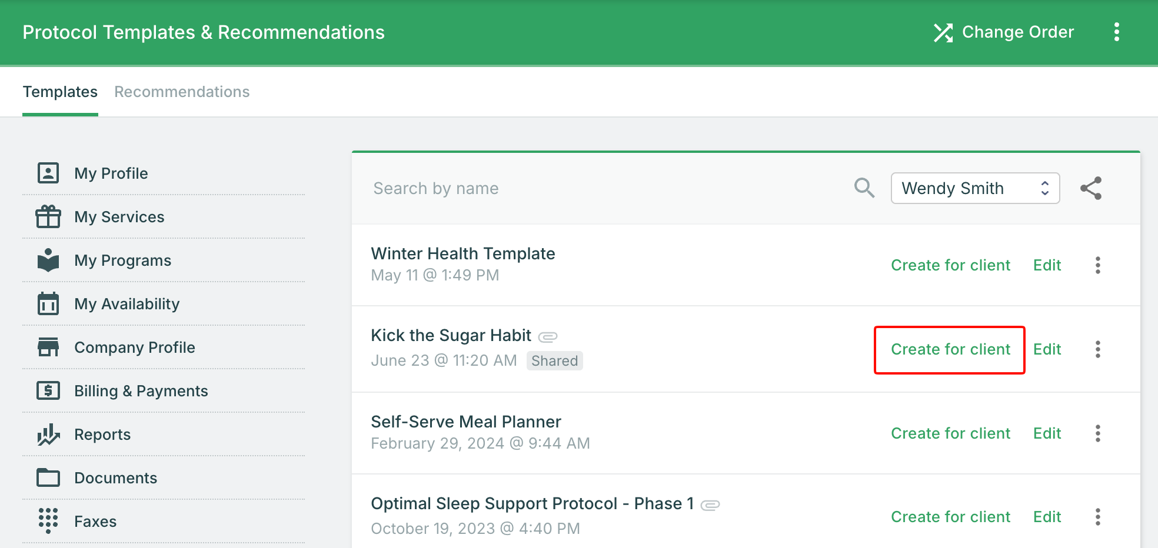Click Create for client on Kick the Sugar Habit

pos(950,349)
